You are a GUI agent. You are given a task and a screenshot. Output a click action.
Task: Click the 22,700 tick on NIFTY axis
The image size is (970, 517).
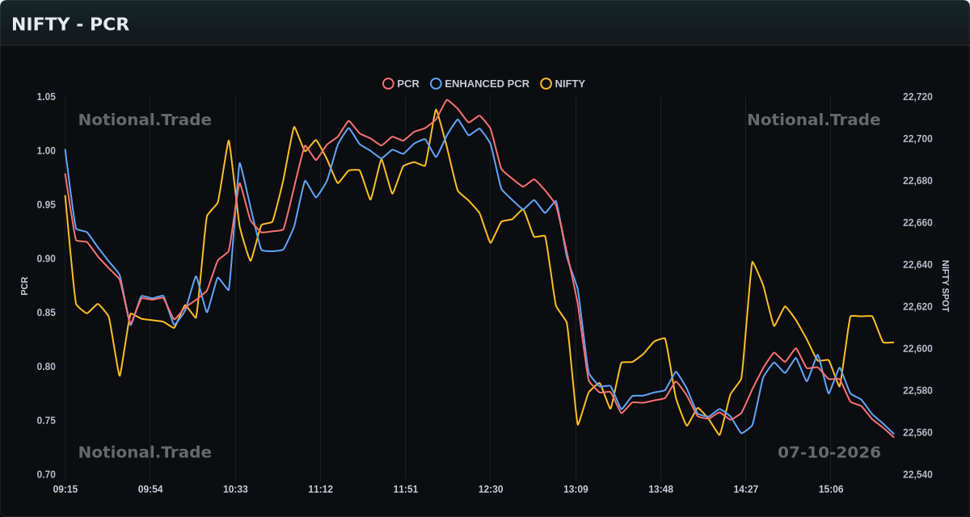coord(917,139)
